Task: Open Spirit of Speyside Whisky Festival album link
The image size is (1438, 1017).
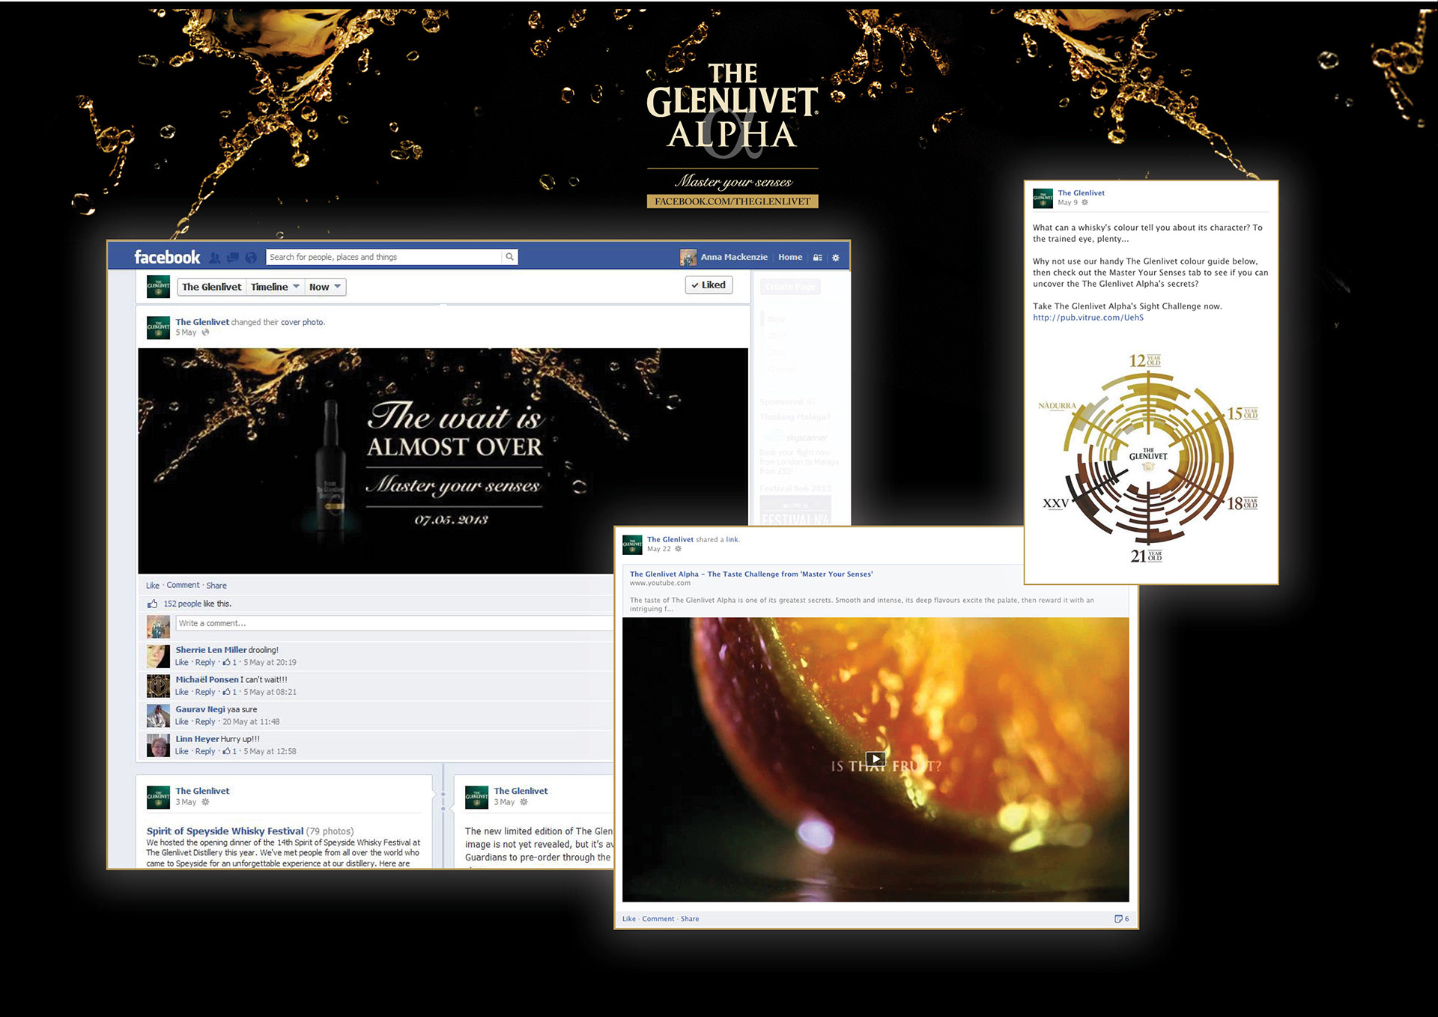Action: coord(225,831)
